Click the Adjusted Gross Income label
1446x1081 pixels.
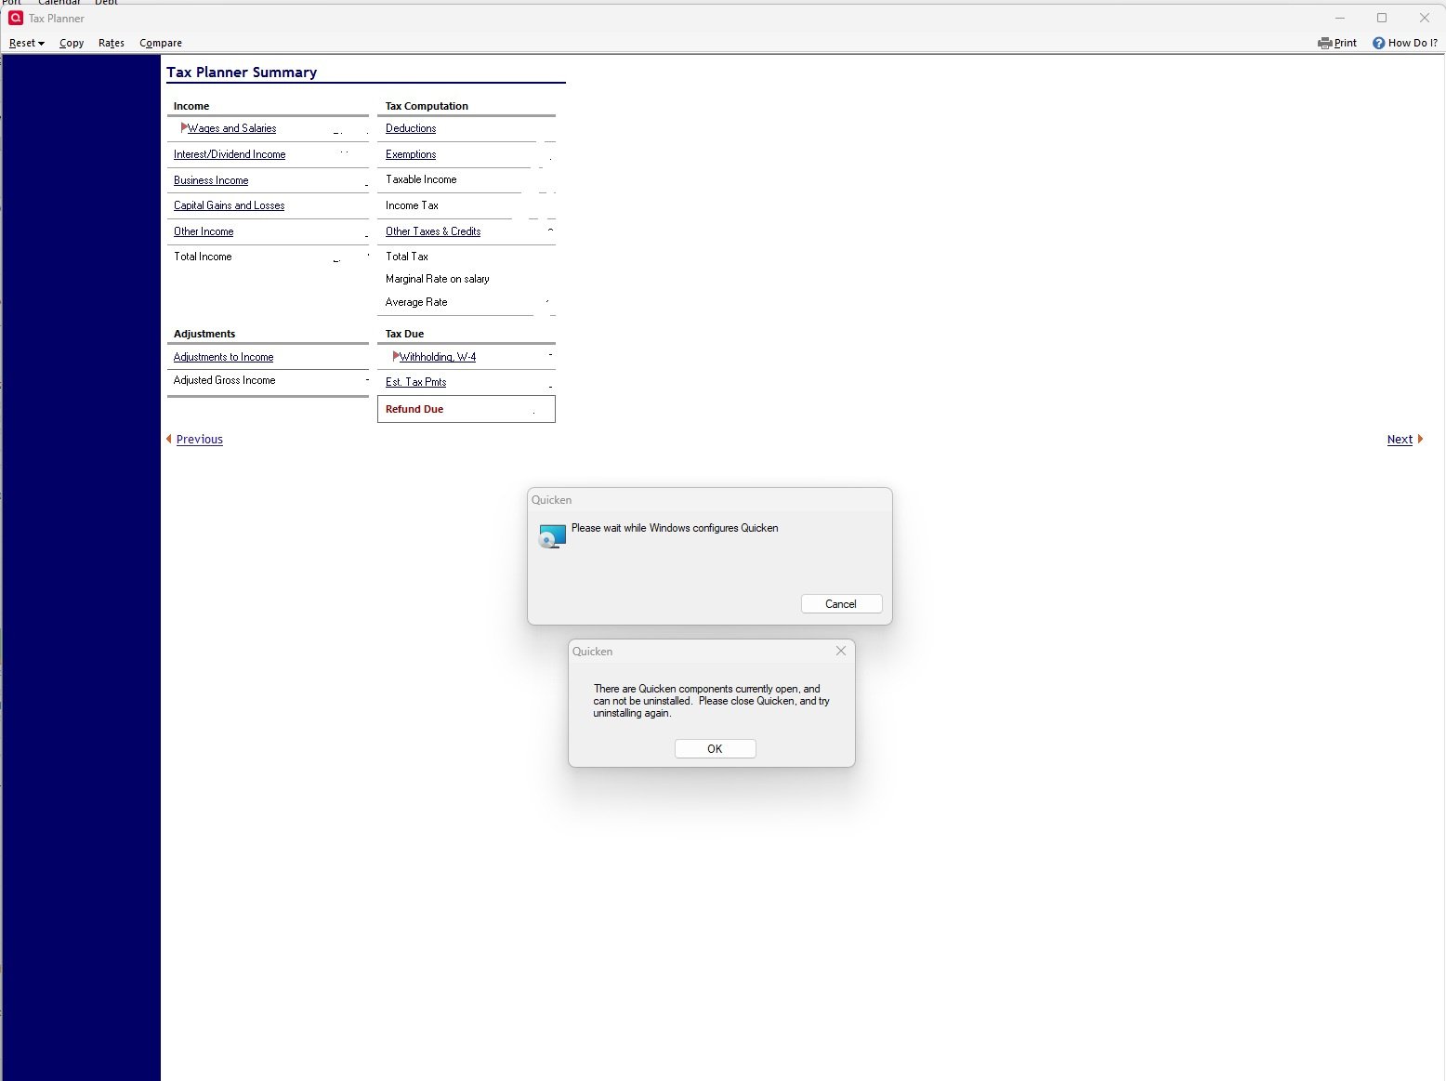tap(224, 380)
